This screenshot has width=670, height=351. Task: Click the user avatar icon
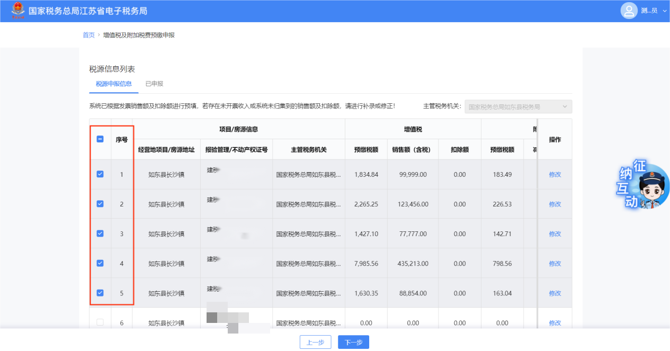pos(629,11)
